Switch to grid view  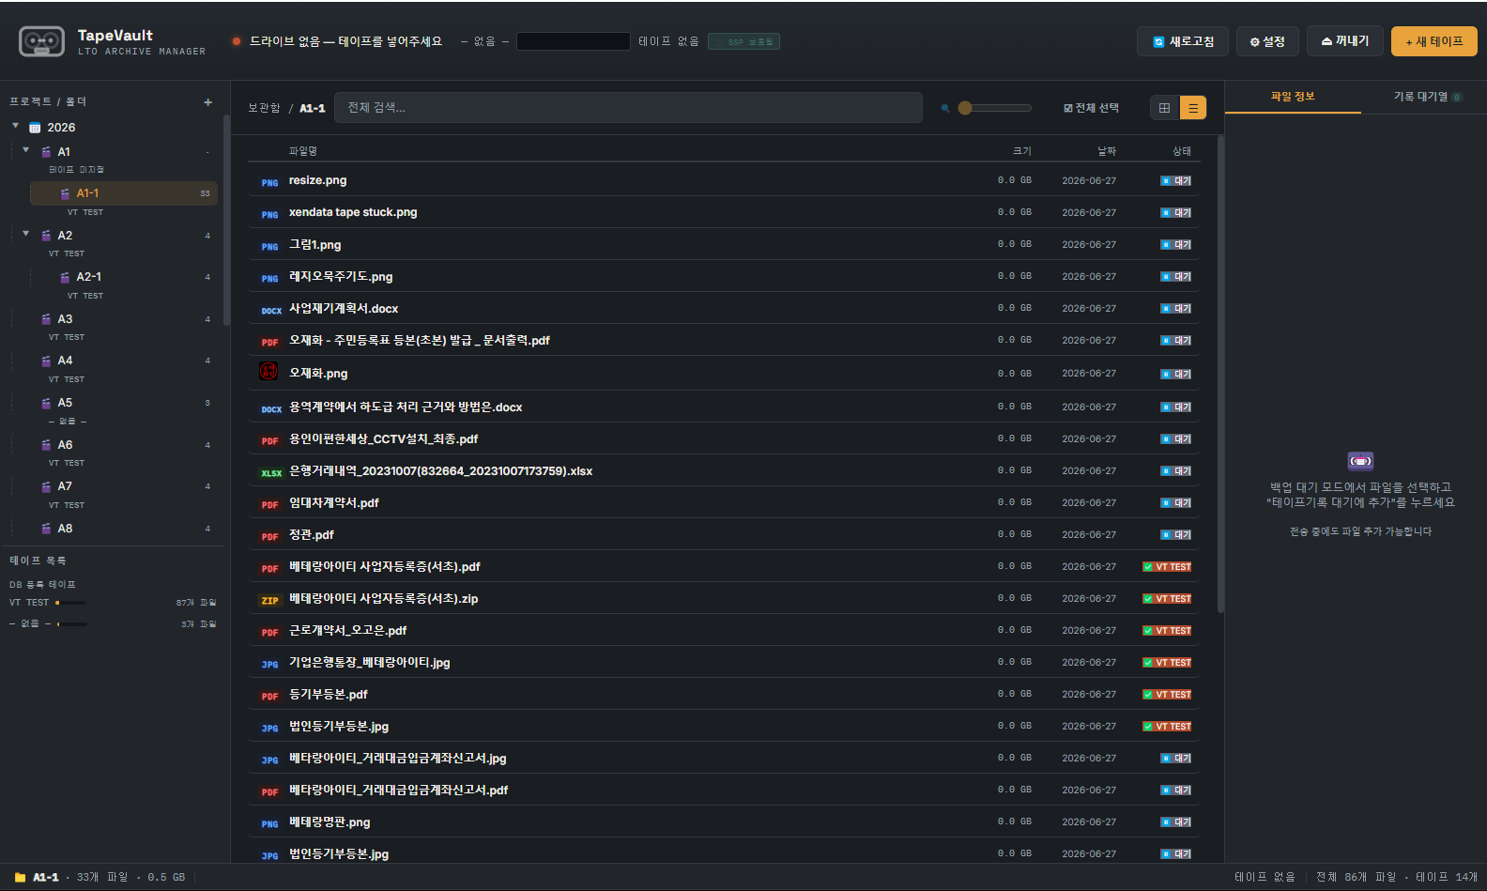(1164, 108)
